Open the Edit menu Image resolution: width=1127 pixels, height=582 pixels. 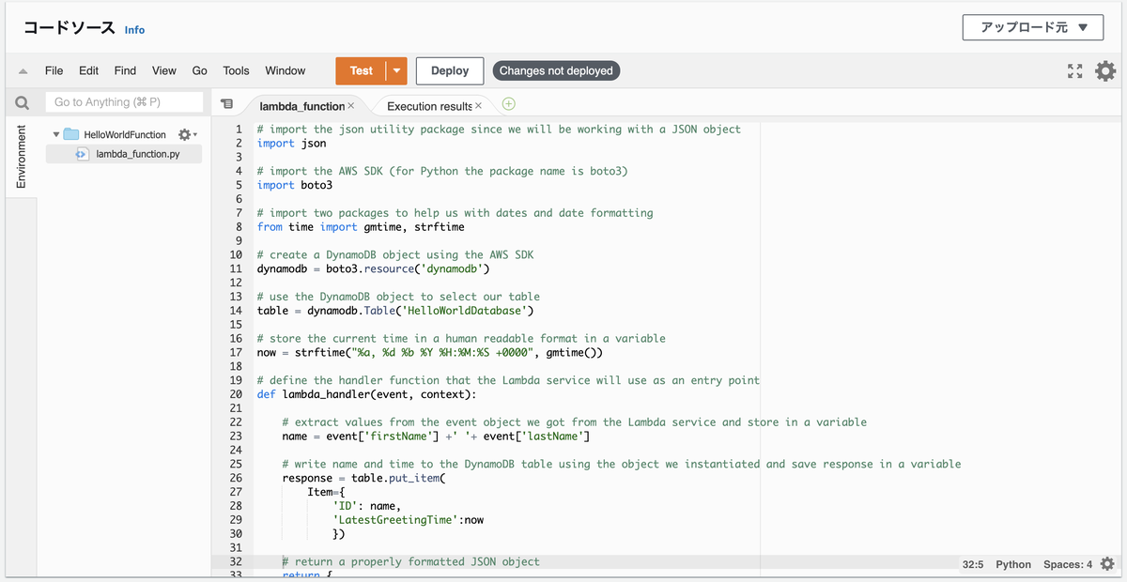[x=88, y=71]
